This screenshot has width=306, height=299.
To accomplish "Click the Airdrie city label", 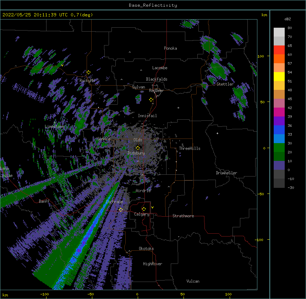I will point(143,191).
